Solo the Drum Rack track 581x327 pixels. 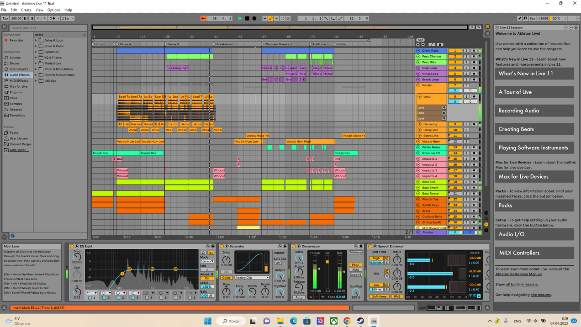pyautogui.click(x=466, y=51)
